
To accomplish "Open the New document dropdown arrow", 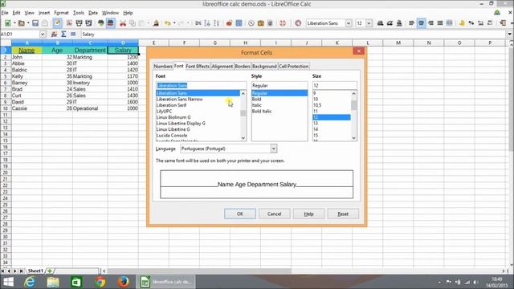I will [x=14, y=23].
